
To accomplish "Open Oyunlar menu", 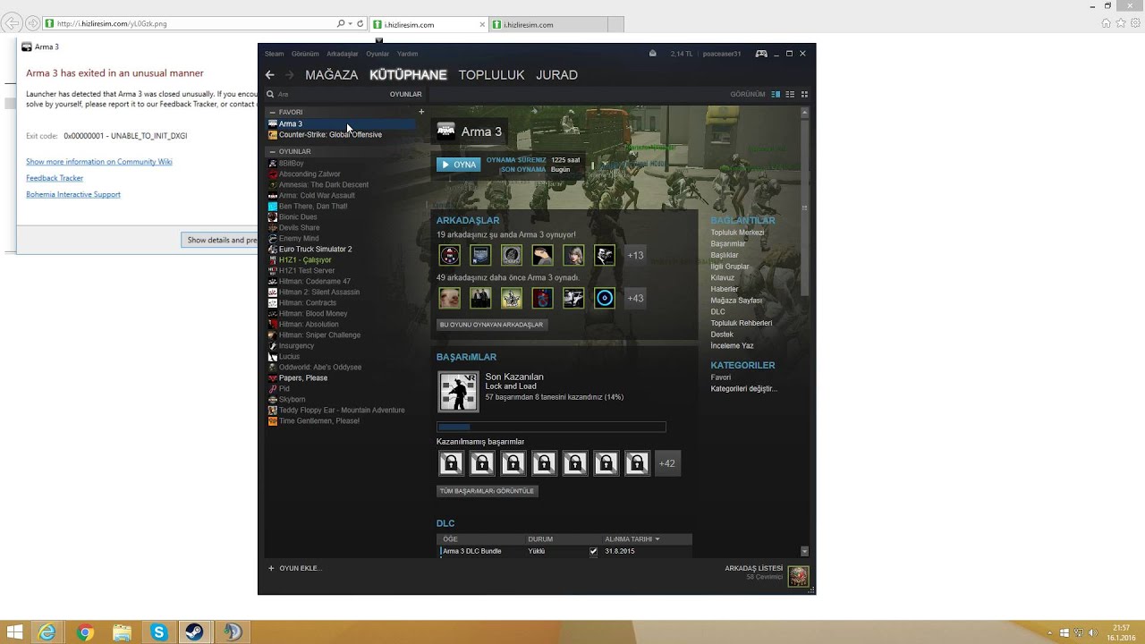I will (x=377, y=54).
